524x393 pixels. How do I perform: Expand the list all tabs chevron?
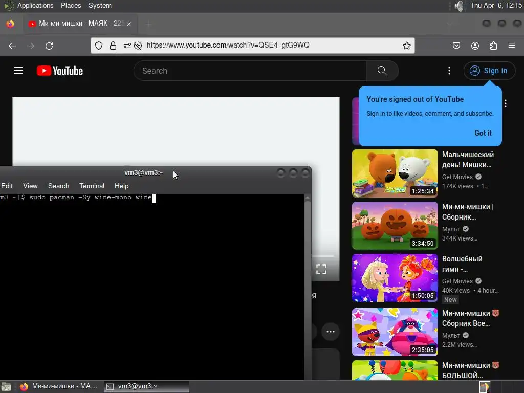tap(449, 24)
